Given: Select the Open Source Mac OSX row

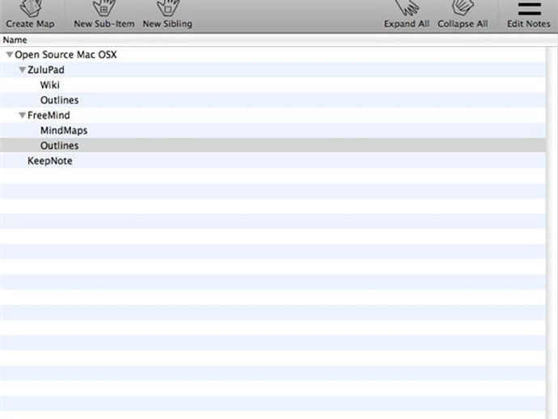Looking at the screenshot, I should 273,54.
